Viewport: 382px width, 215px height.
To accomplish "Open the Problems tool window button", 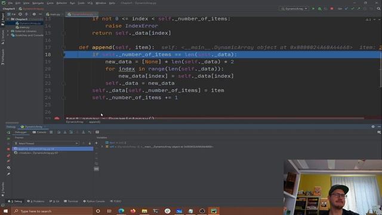I will click(x=36, y=201).
